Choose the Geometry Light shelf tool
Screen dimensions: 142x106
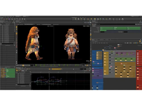coord(84,19)
